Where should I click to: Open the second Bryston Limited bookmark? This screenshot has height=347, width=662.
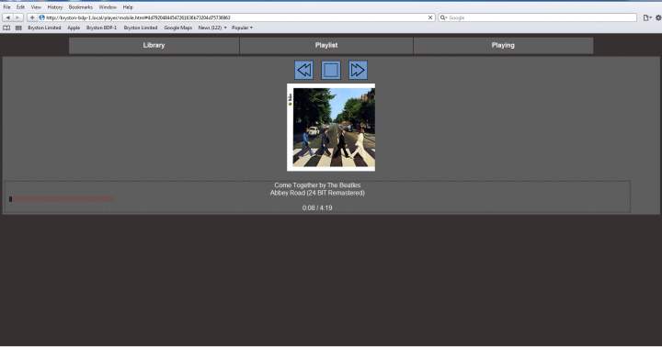click(141, 28)
